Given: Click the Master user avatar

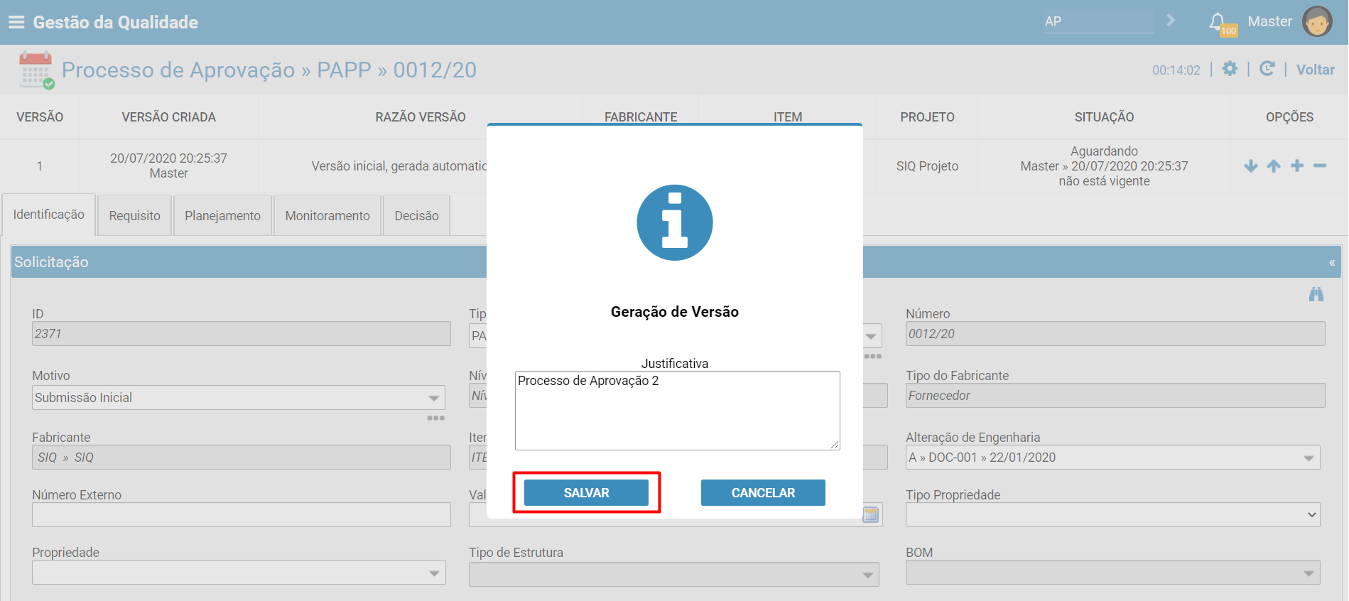Looking at the screenshot, I should [1317, 21].
